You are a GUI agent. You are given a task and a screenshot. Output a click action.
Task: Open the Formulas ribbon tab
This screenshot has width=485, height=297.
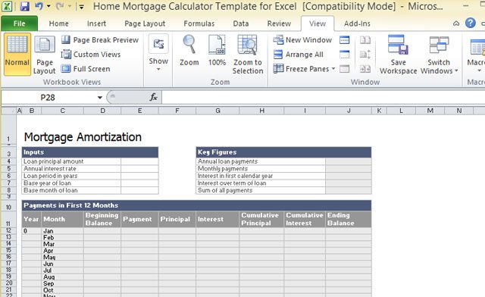[199, 23]
